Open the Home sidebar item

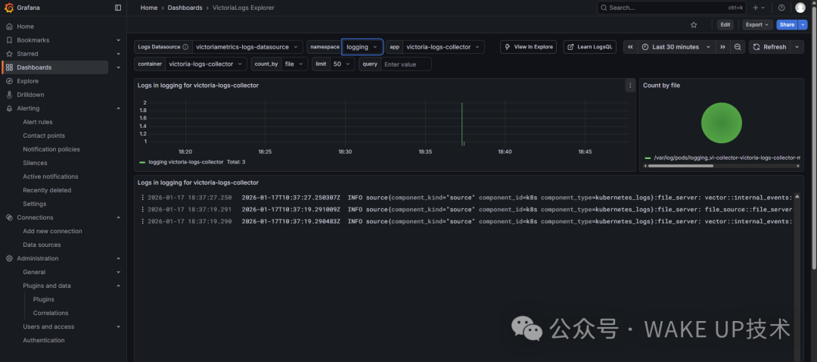[25, 27]
